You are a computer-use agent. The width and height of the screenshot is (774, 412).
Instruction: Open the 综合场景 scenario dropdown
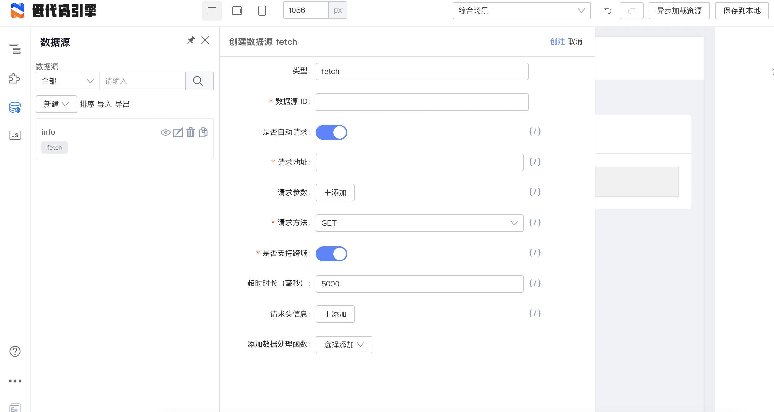pos(522,11)
